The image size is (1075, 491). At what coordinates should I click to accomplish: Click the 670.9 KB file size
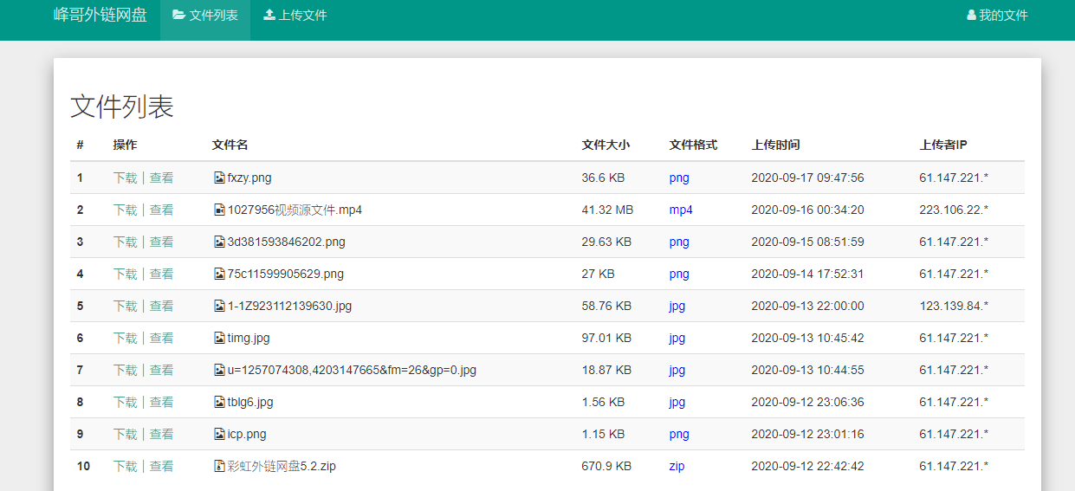pos(606,466)
